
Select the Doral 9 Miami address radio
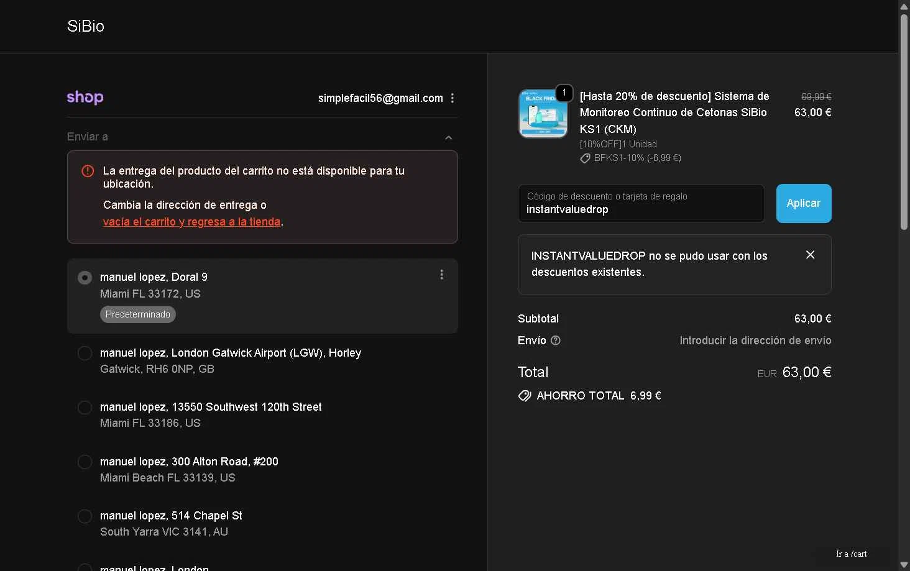[x=85, y=278]
